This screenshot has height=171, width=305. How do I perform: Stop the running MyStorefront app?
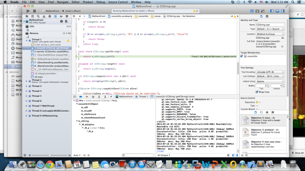click(34, 11)
